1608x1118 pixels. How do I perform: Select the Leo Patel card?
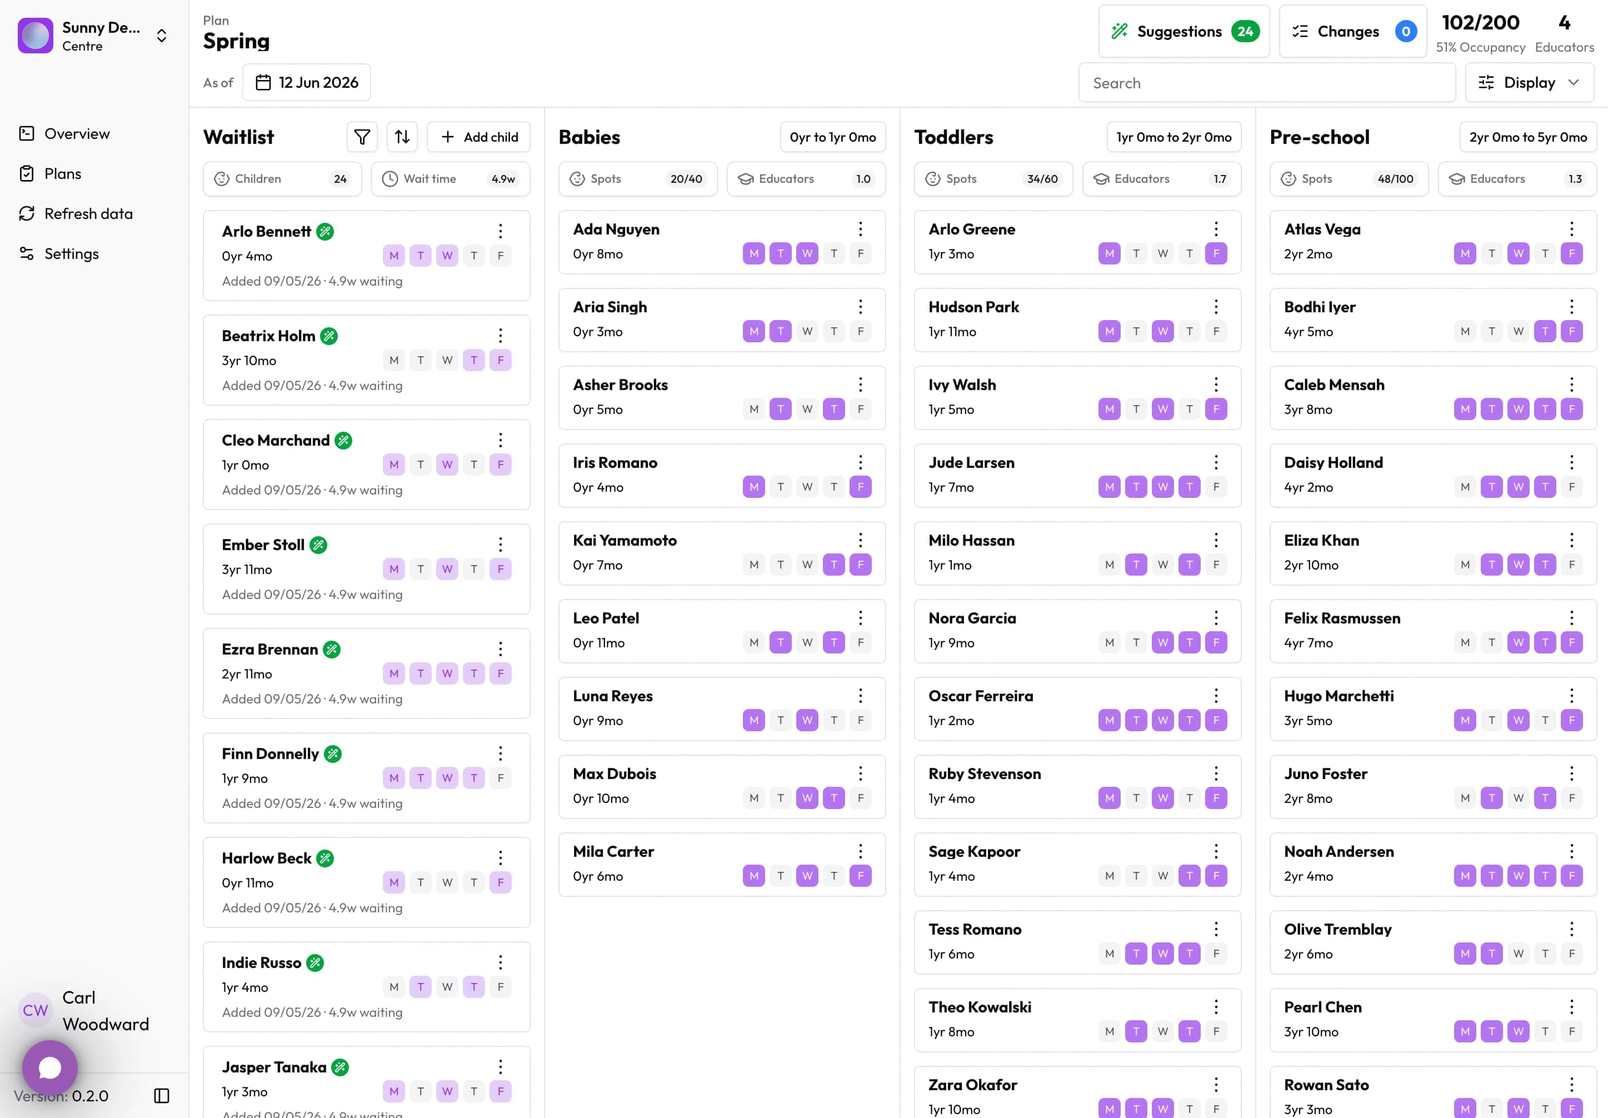pos(722,631)
